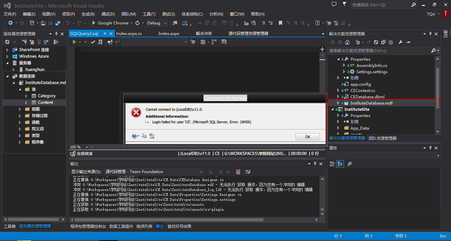Copy the error message text icon

(x=144, y=136)
